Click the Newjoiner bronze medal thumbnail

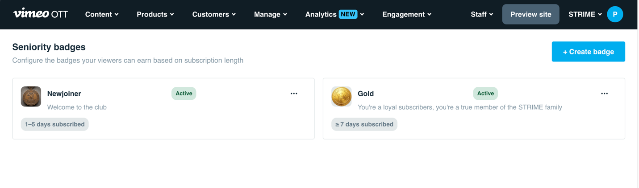coord(31,97)
